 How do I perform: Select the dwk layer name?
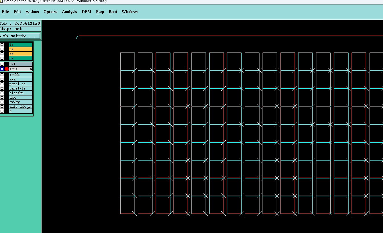[x=21, y=97]
